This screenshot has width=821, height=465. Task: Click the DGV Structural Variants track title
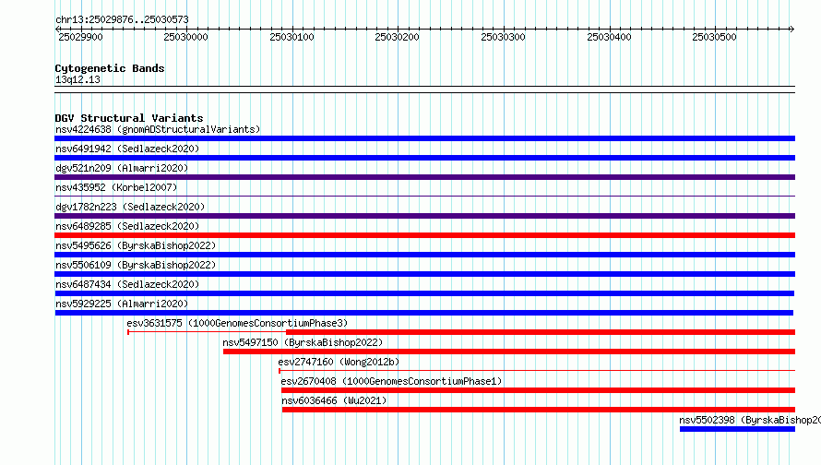point(129,118)
